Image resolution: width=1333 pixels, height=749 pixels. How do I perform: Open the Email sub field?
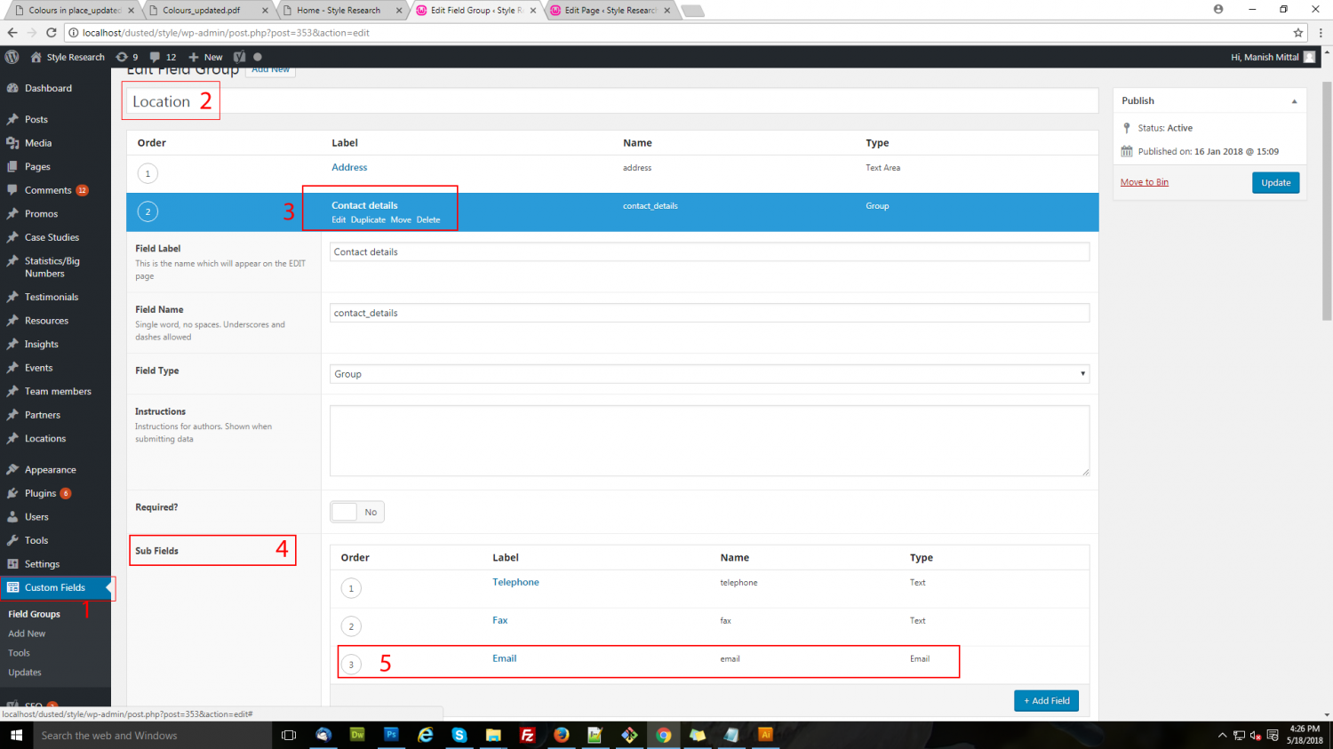point(504,658)
